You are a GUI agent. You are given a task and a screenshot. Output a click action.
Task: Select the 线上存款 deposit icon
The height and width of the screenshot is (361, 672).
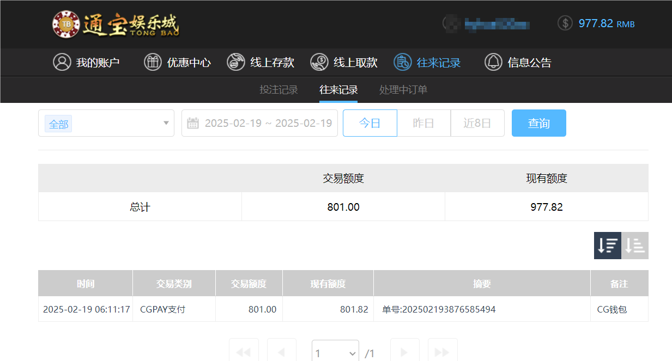point(235,62)
